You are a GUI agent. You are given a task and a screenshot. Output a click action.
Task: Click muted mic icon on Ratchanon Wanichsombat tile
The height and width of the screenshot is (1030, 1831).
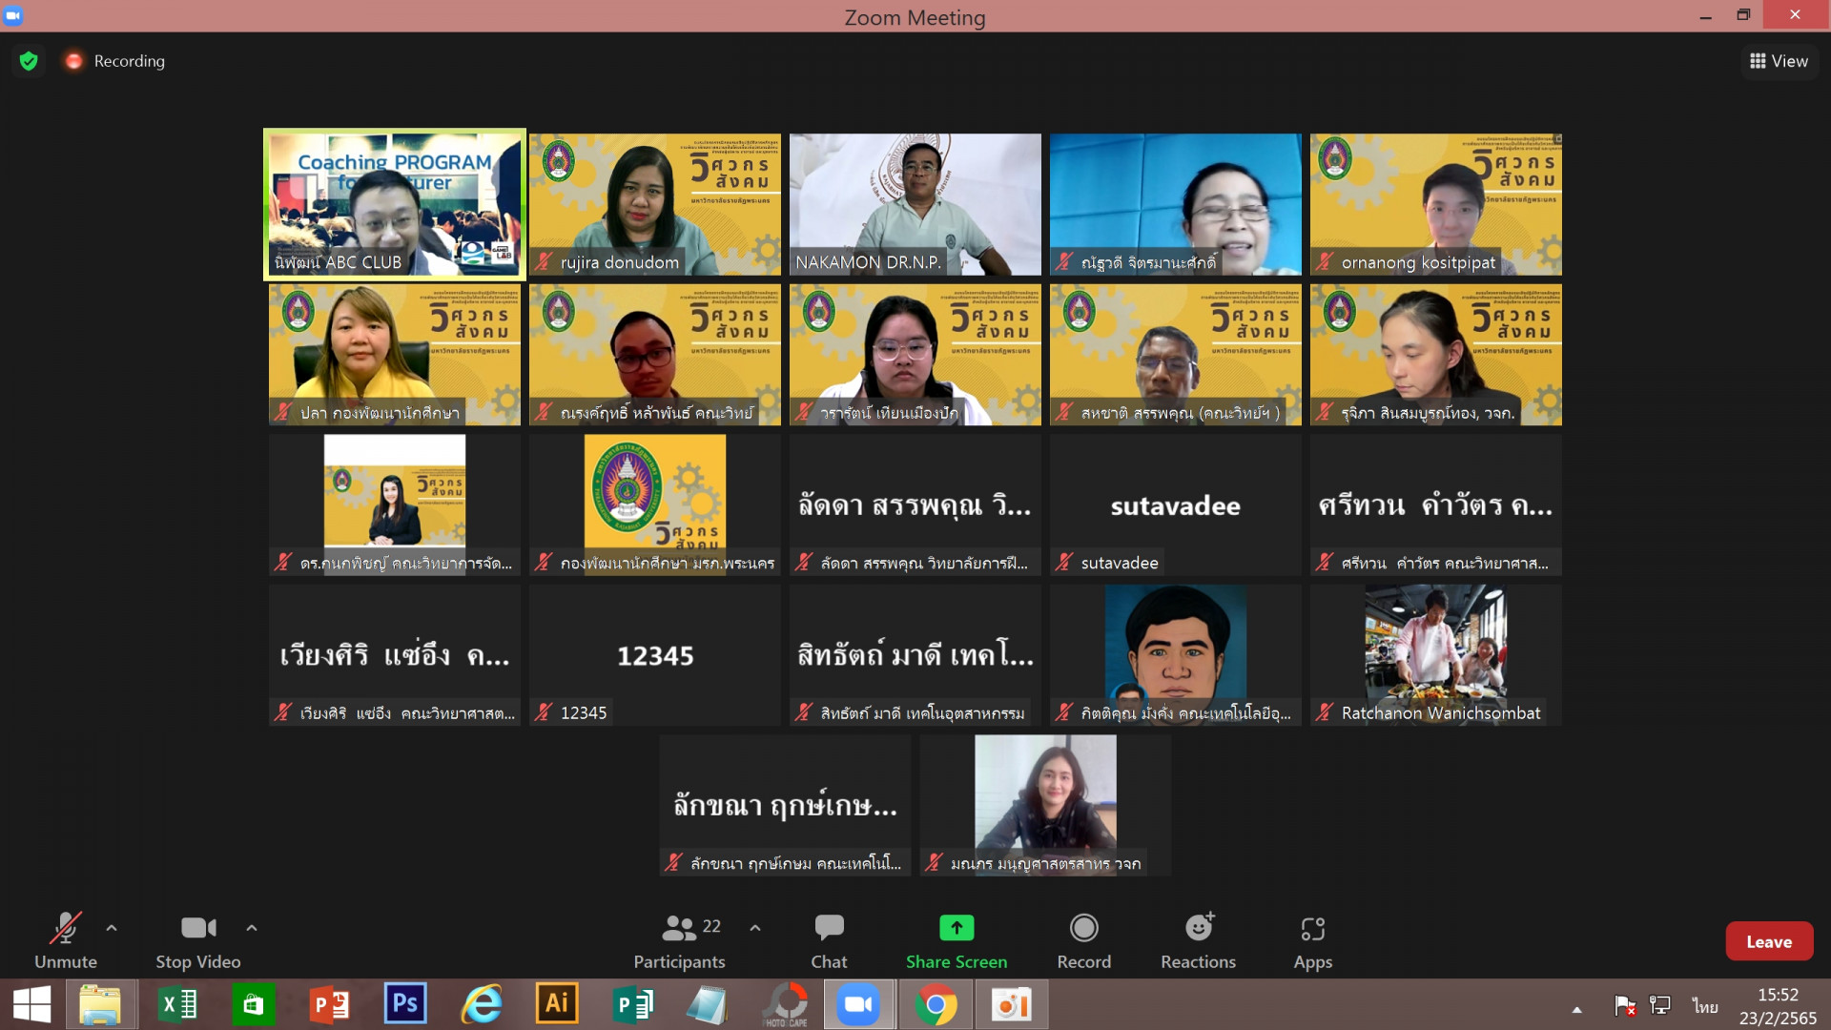click(x=1325, y=712)
